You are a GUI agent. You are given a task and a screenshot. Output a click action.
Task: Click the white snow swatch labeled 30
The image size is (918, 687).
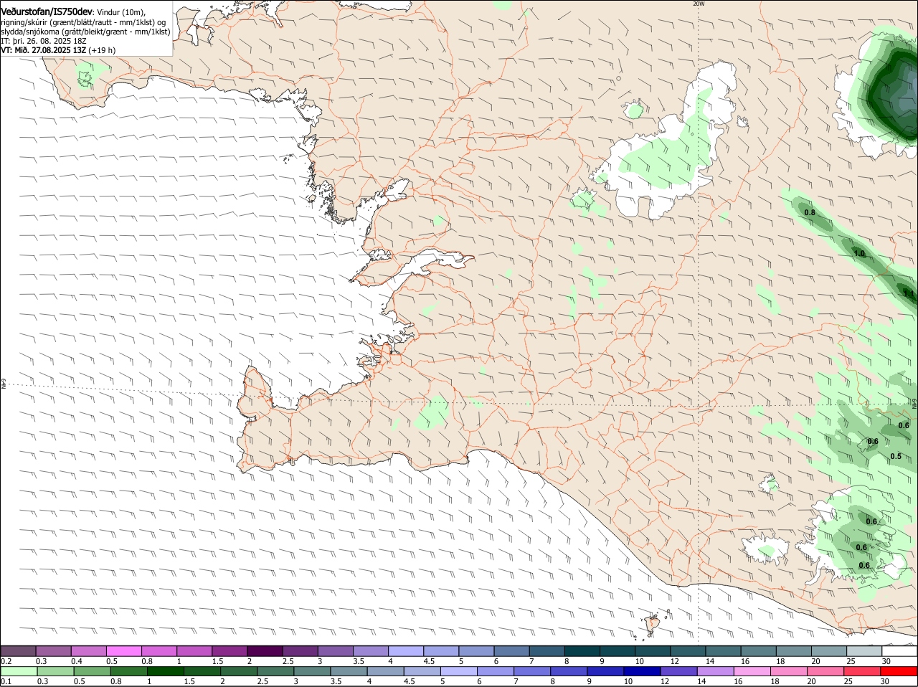(899, 651)
